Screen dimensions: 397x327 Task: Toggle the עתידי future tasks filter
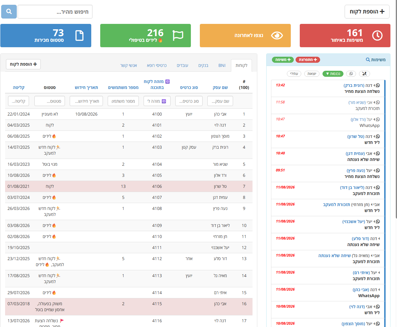[x=294, y=74]
